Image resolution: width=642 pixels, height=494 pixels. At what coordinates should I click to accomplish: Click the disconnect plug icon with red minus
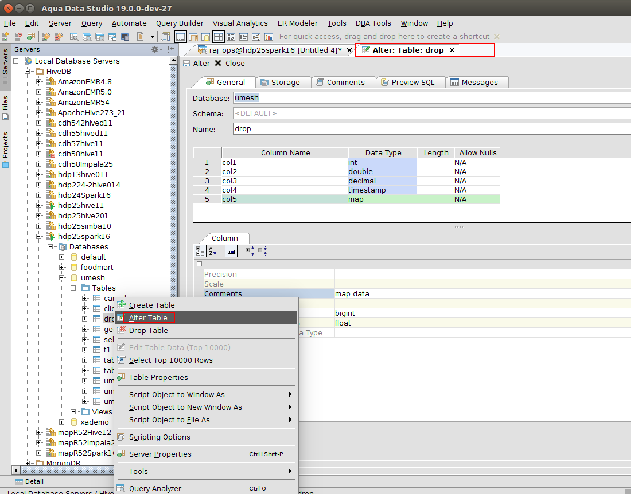pyautogui.click(x=59, y=37)
